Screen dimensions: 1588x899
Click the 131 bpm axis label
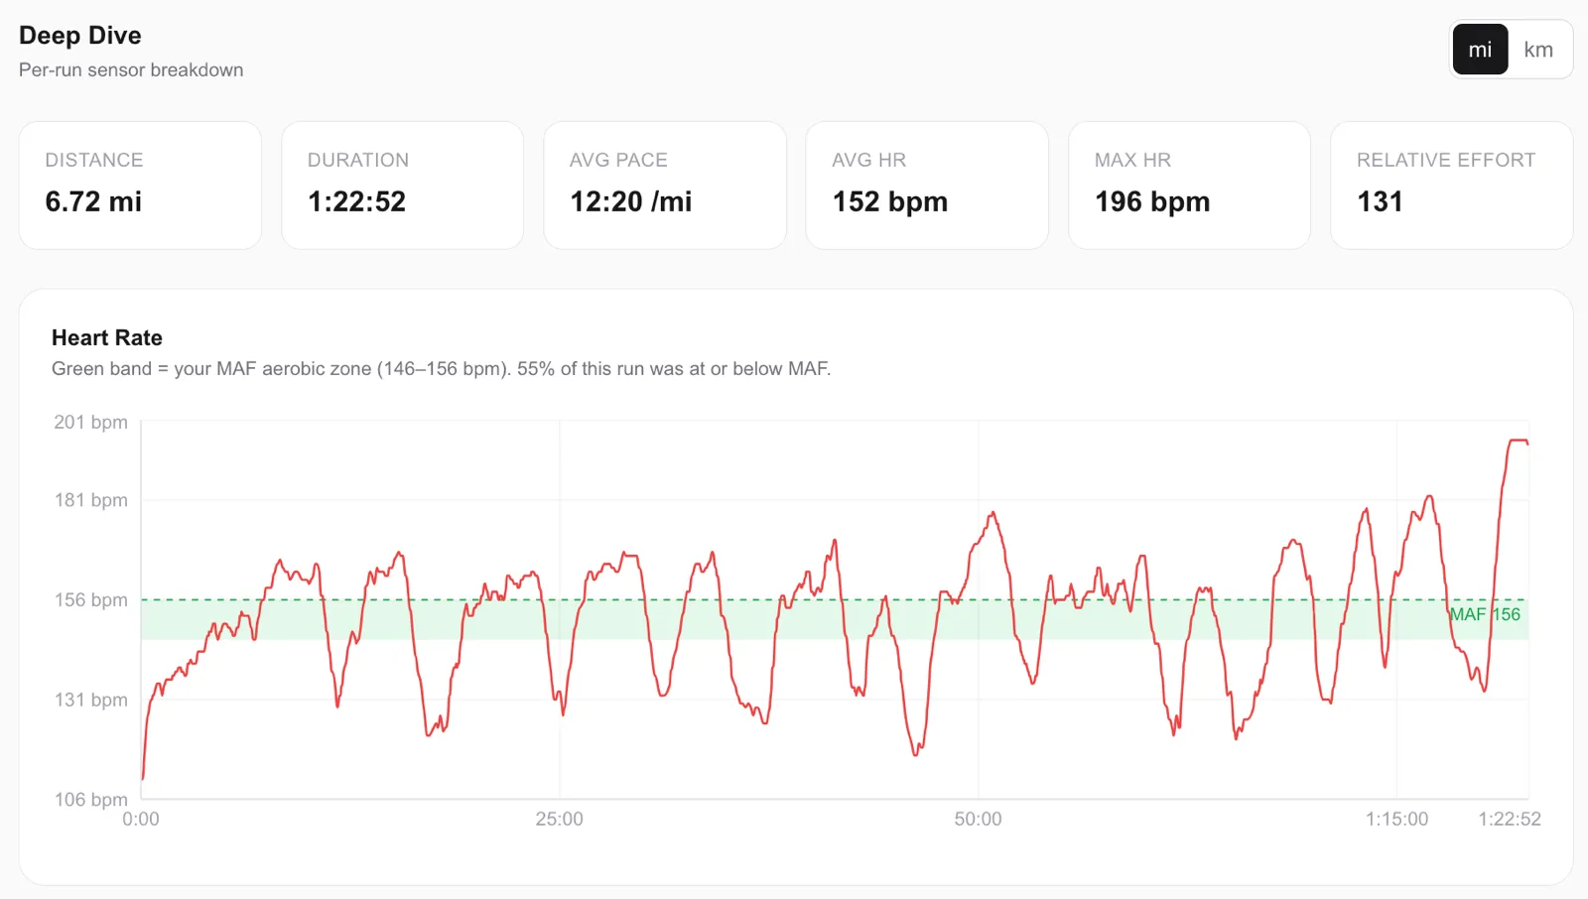pos(90,700)
